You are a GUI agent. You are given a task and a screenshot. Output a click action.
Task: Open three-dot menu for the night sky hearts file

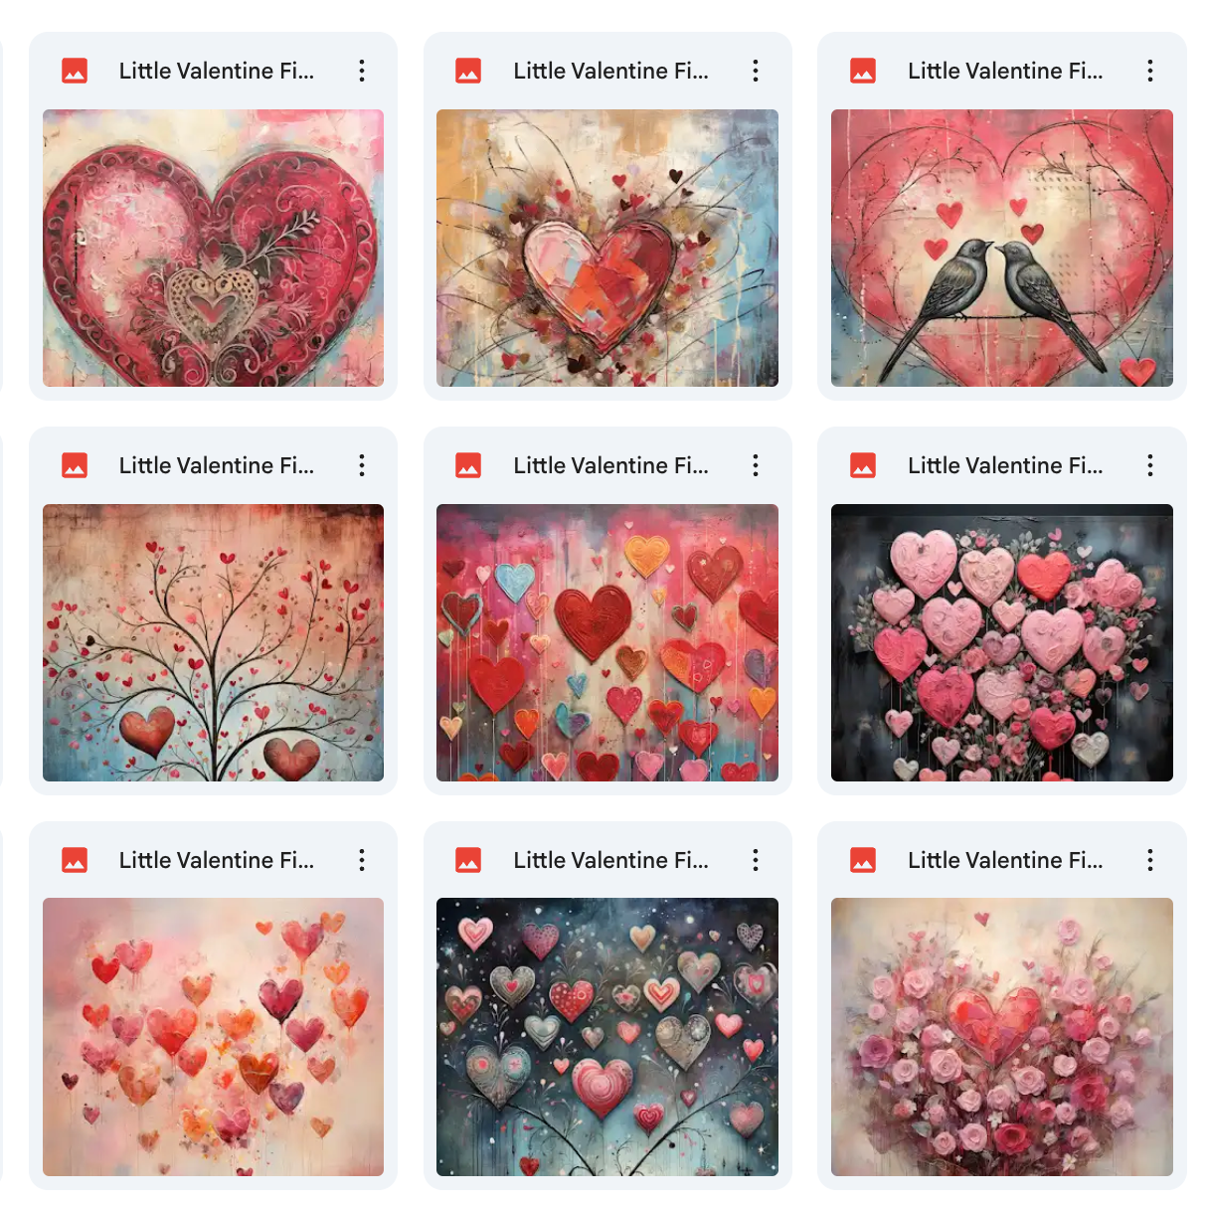pos(756,860)
